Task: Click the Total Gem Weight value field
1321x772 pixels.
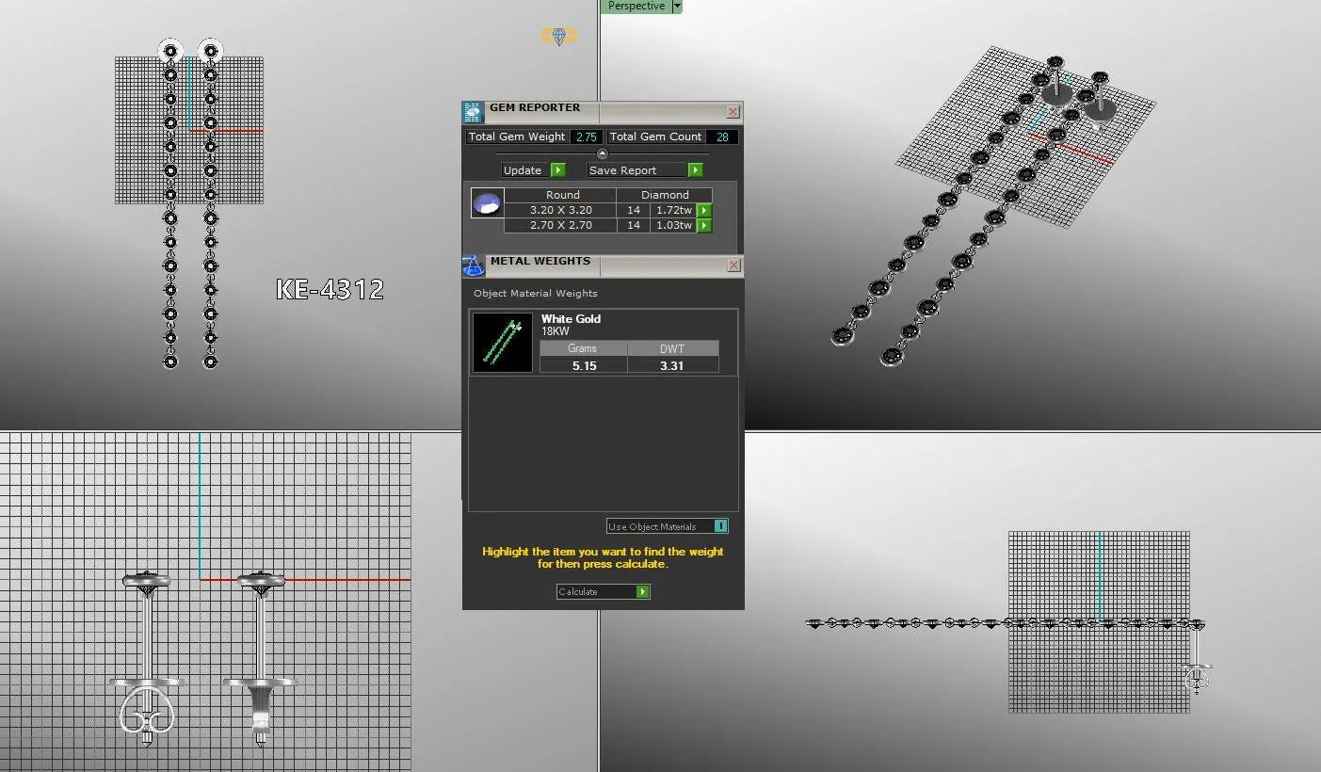Action: (x=586, y=137)
